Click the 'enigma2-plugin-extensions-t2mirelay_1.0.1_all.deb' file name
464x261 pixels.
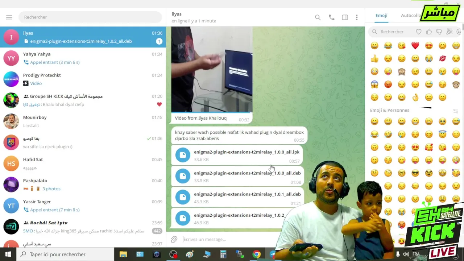click(x=247, y=194)
